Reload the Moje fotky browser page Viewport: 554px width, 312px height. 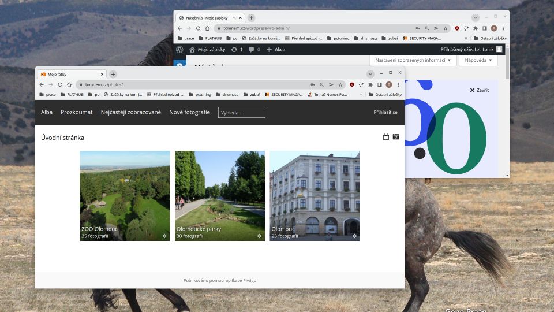(x=60, y=84)
